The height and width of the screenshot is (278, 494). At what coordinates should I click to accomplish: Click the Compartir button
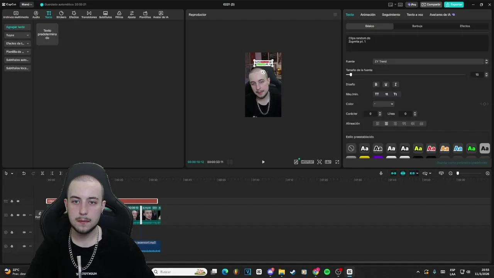tap(431, 5)
